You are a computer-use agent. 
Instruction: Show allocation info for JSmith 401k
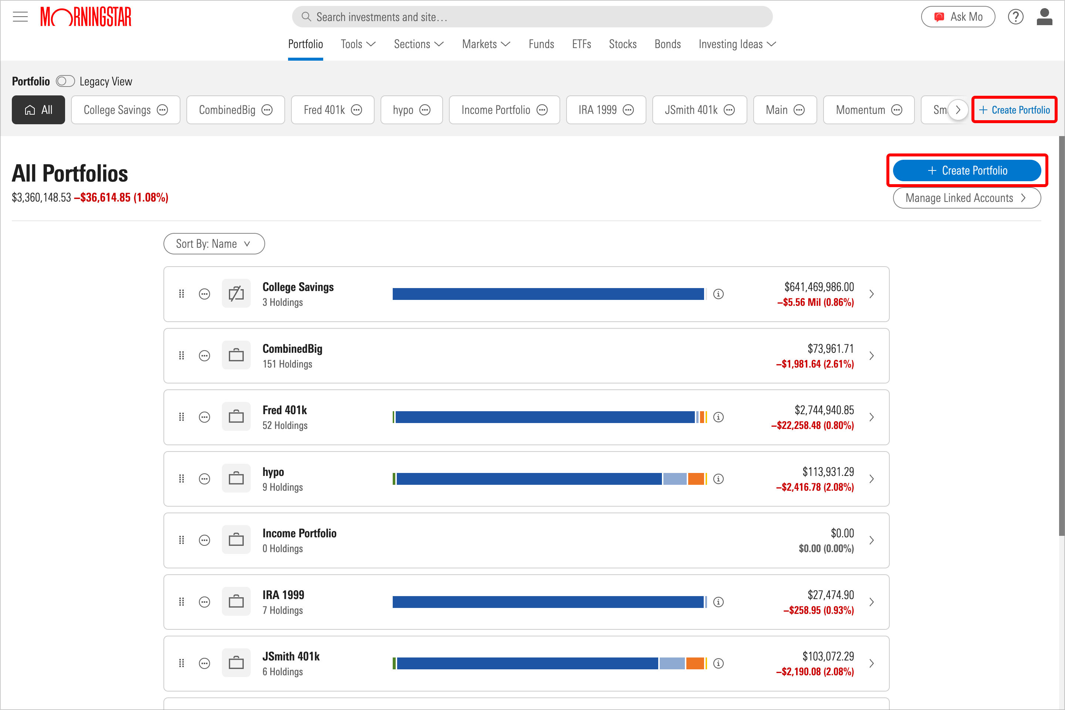pyautogui.click(x=719, y=663)
